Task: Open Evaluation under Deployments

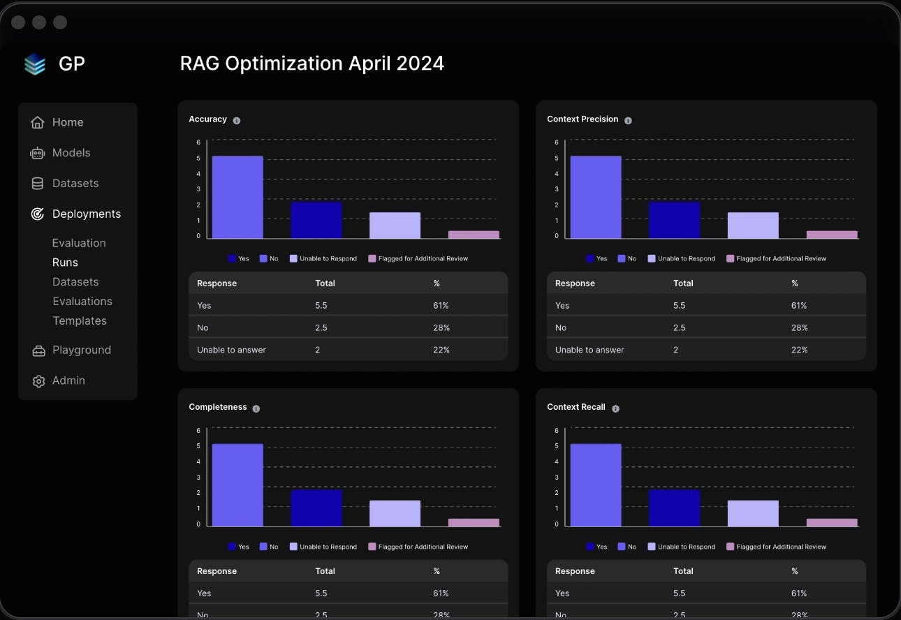Action: point(79,243)
